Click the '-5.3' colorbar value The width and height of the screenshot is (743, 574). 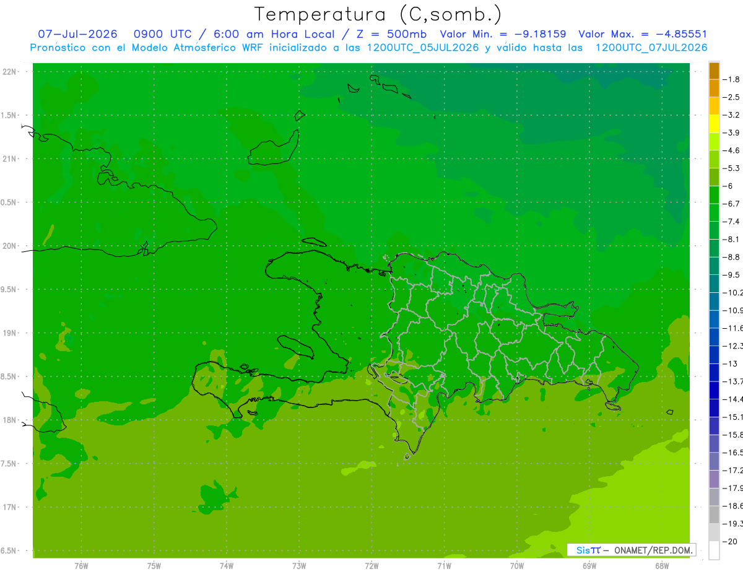pyautogui.click(x=732, y=168)
